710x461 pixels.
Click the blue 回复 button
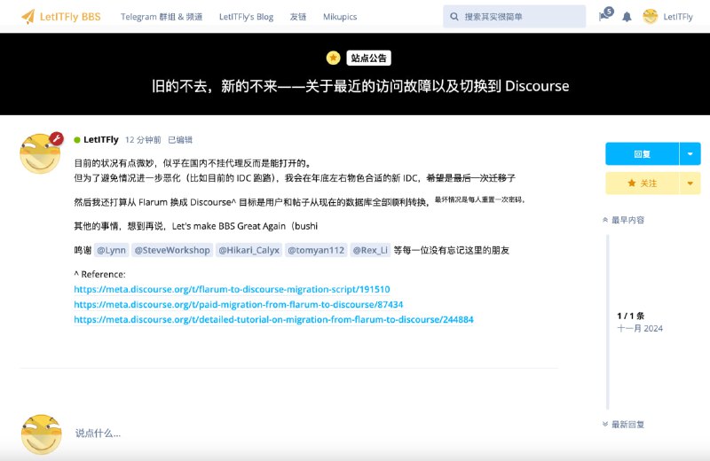pos(642,154)
